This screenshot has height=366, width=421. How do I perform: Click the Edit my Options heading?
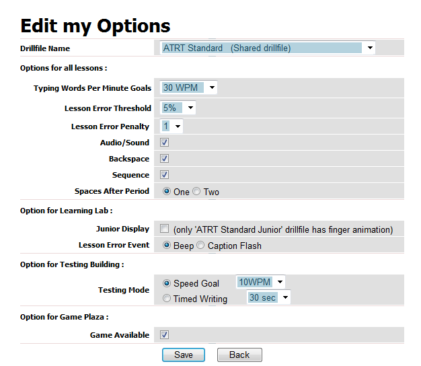pos(95,26)
